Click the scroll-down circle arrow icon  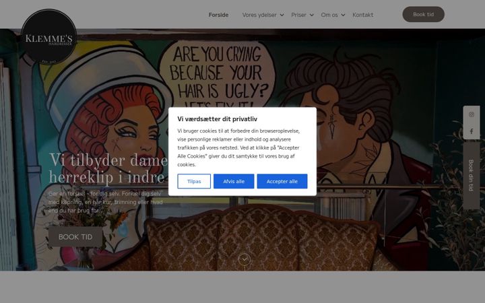[245, 259]
